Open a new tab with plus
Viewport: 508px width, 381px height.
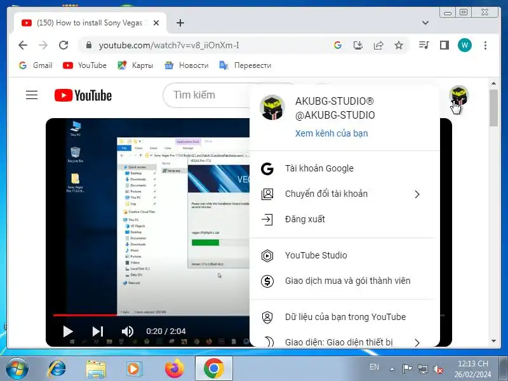point(180,23)
